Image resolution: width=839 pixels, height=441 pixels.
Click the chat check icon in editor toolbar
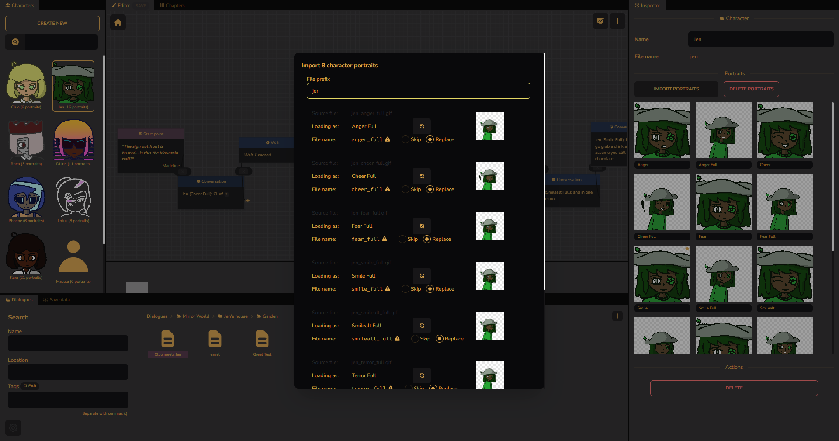coord(600,21)
